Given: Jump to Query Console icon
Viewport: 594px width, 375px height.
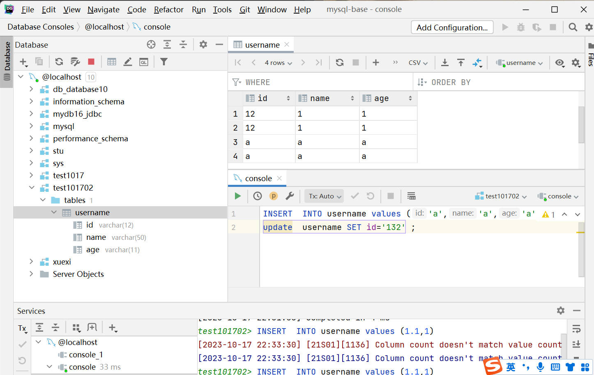Looking at the screenshot, I should 144,62.
